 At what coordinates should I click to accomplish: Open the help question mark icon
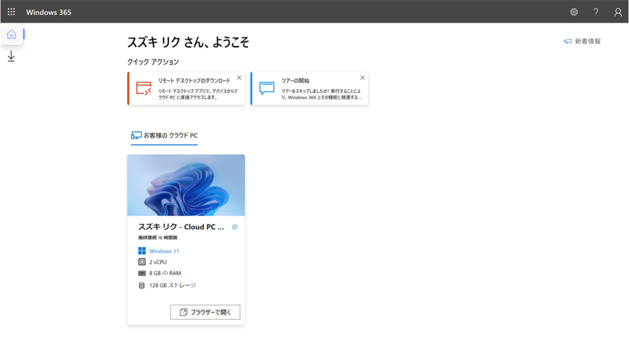(596, 12)
